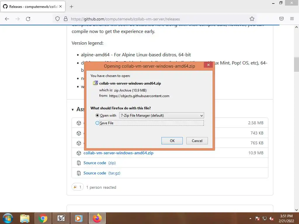Click the page scrollbar thumb
Image resolution: width=299 pixels, height=224 pixels.
(296, 64)
